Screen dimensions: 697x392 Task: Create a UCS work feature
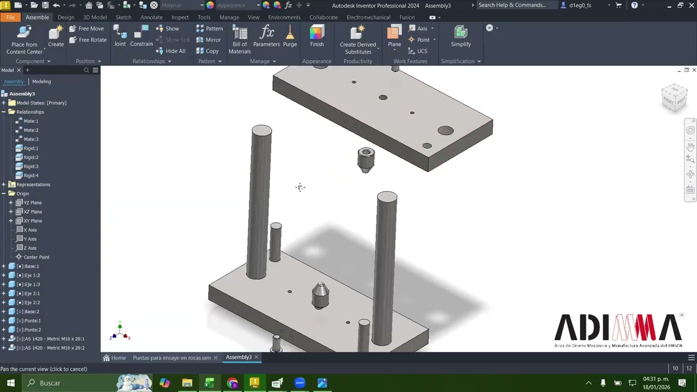tap(418, 51)
